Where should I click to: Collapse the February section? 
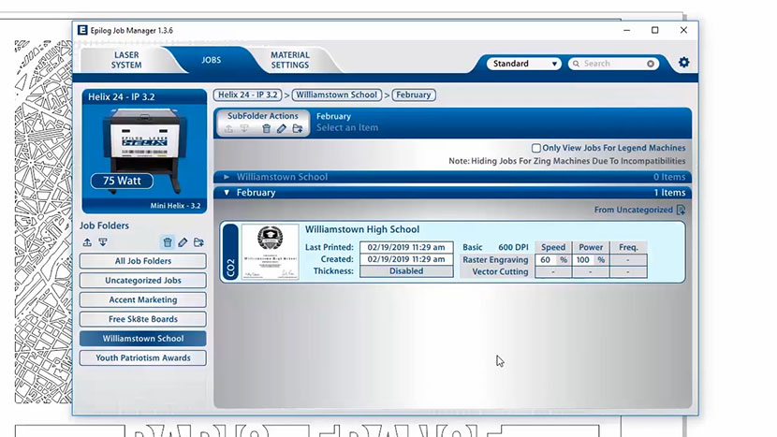(227, 193)
